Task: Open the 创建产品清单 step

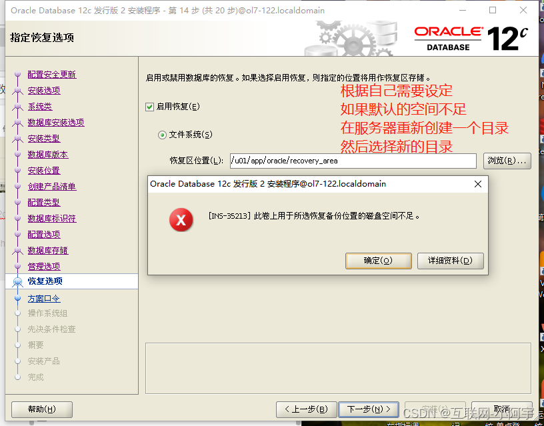Action: pyautogui.click(x=52, y=186)
